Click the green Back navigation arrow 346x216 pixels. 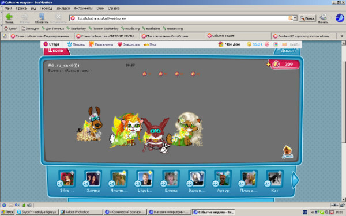[9, 17]
